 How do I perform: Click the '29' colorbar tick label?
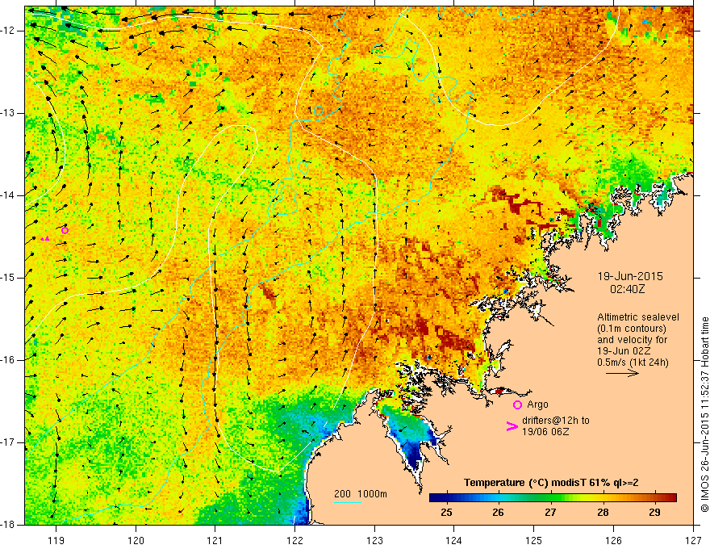coord(654,513)
